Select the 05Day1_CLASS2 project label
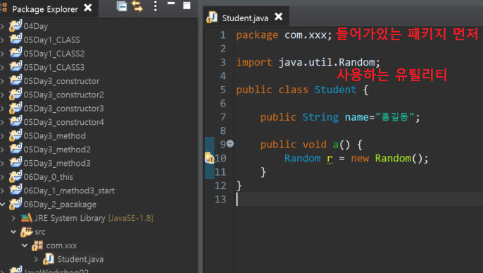Screen dimensions: 483x273 [x=54, y=54]
